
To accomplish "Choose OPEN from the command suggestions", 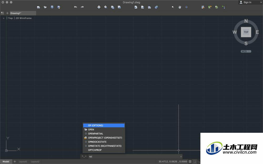I will tap(104, 130).
